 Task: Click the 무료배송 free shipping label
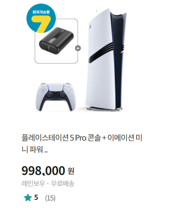click(63, 183)
